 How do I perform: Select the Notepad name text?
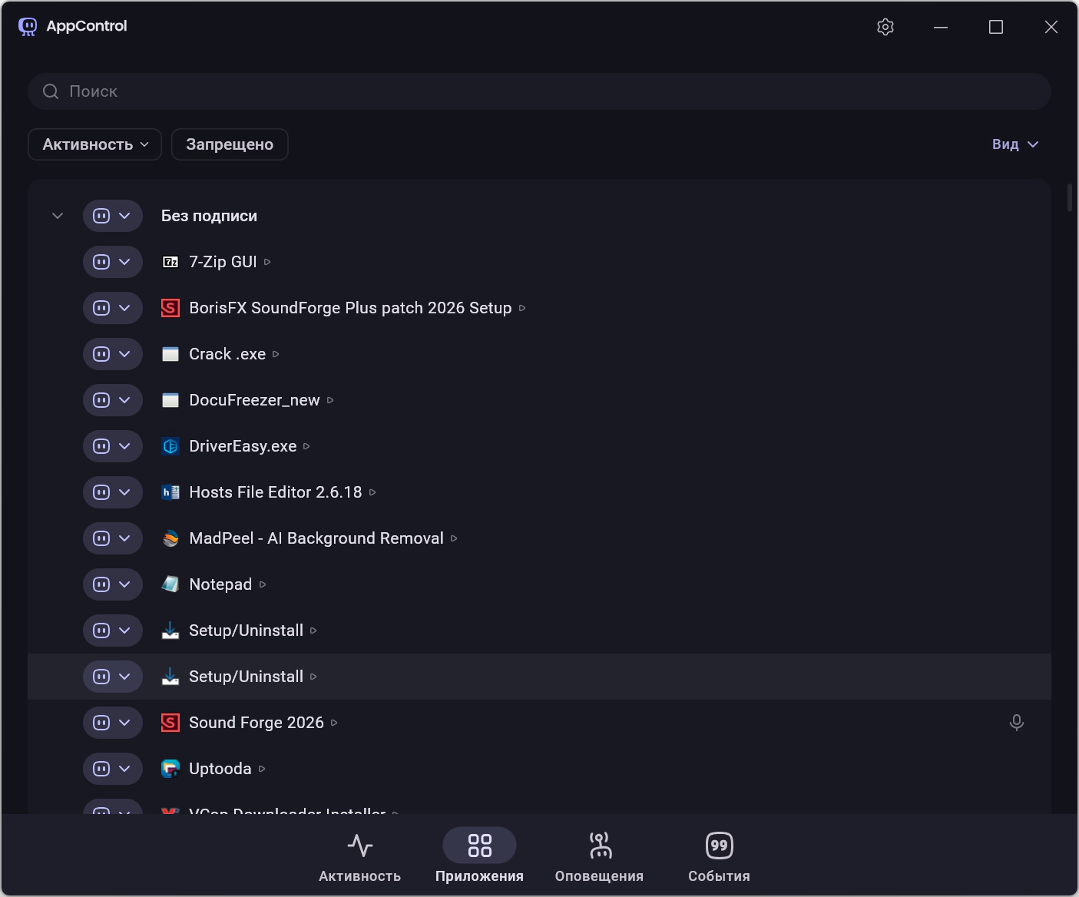pos(220,584)
